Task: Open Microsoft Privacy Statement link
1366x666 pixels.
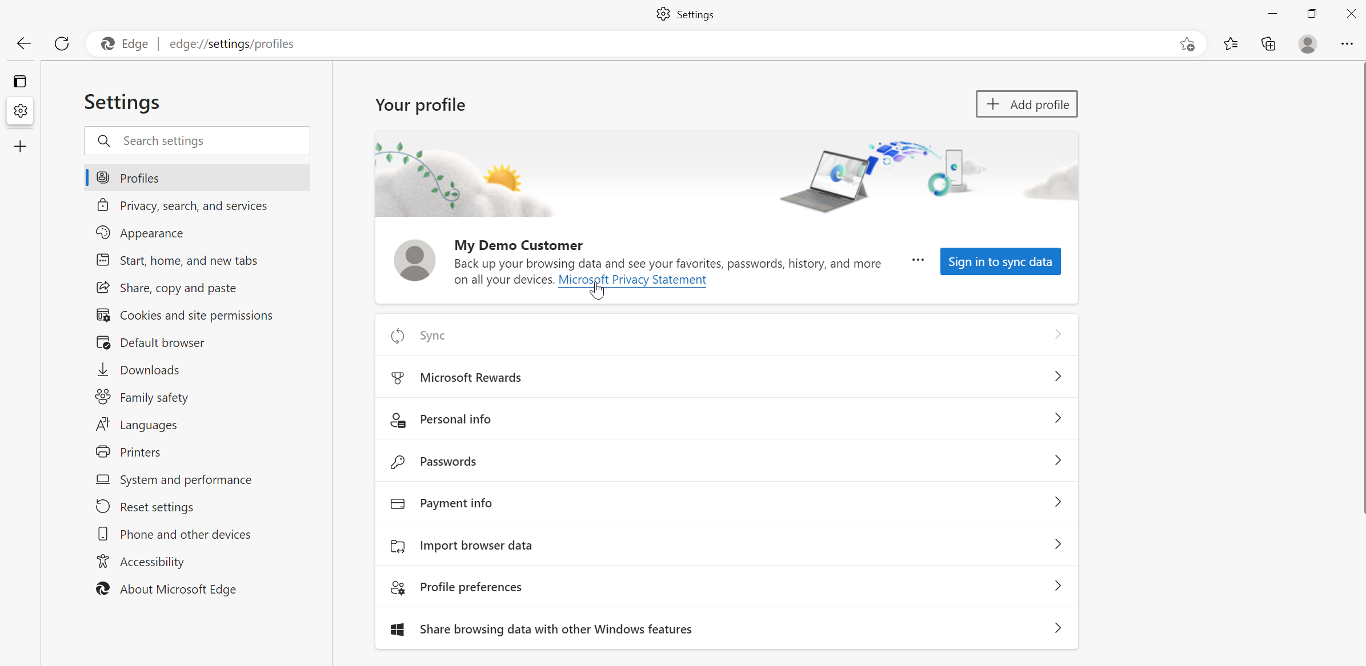Action: point(632,280)
